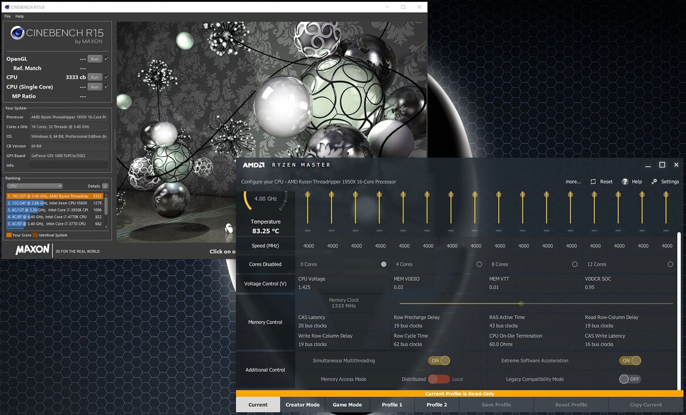Switch to the Creator Mode tab
Viewport: 686px width, 415px height.
pos(303,404)
